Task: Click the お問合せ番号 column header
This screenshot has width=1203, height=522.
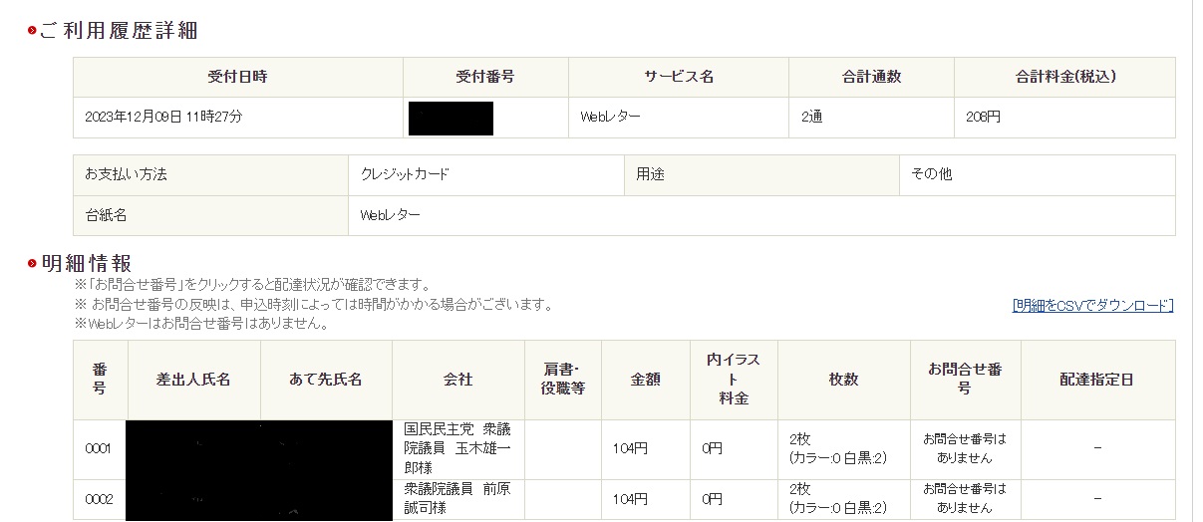Action: click(964, 380)
